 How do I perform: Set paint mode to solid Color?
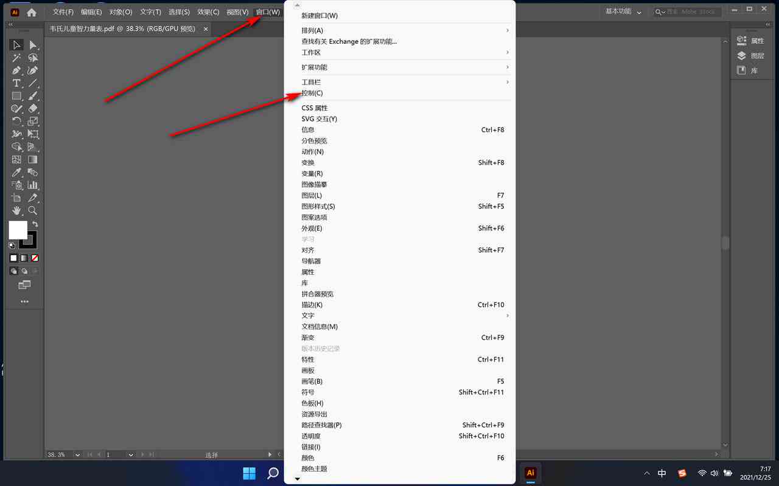[13, 258]
